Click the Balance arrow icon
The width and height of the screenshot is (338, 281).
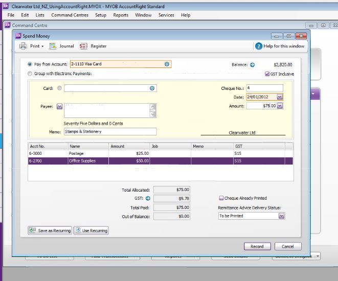click(x=252, y=65)
